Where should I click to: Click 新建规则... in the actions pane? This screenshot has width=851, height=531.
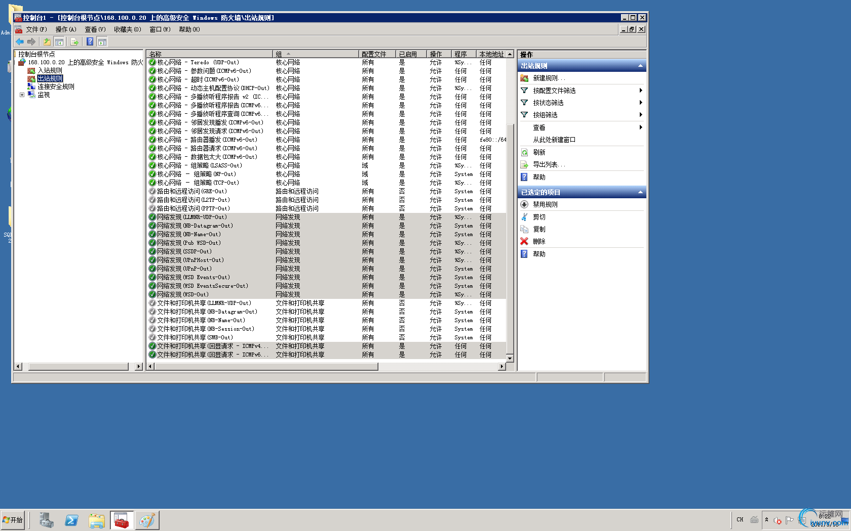[x=549, y=78]
